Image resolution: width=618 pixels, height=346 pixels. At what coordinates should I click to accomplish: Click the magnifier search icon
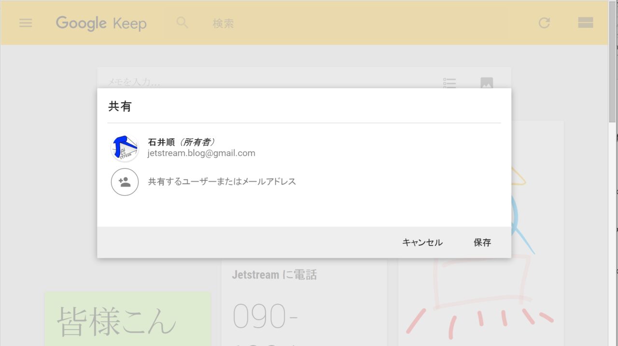coord(182,23)
